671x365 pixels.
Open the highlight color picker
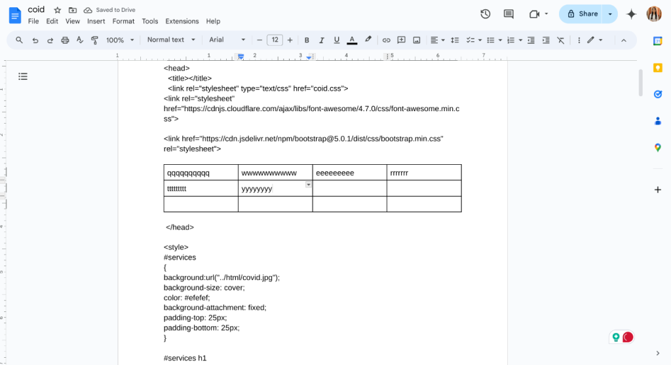[368, 40]
